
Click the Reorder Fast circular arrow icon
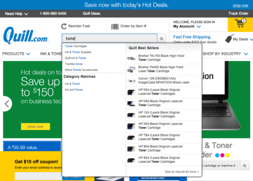coord(64,26)
